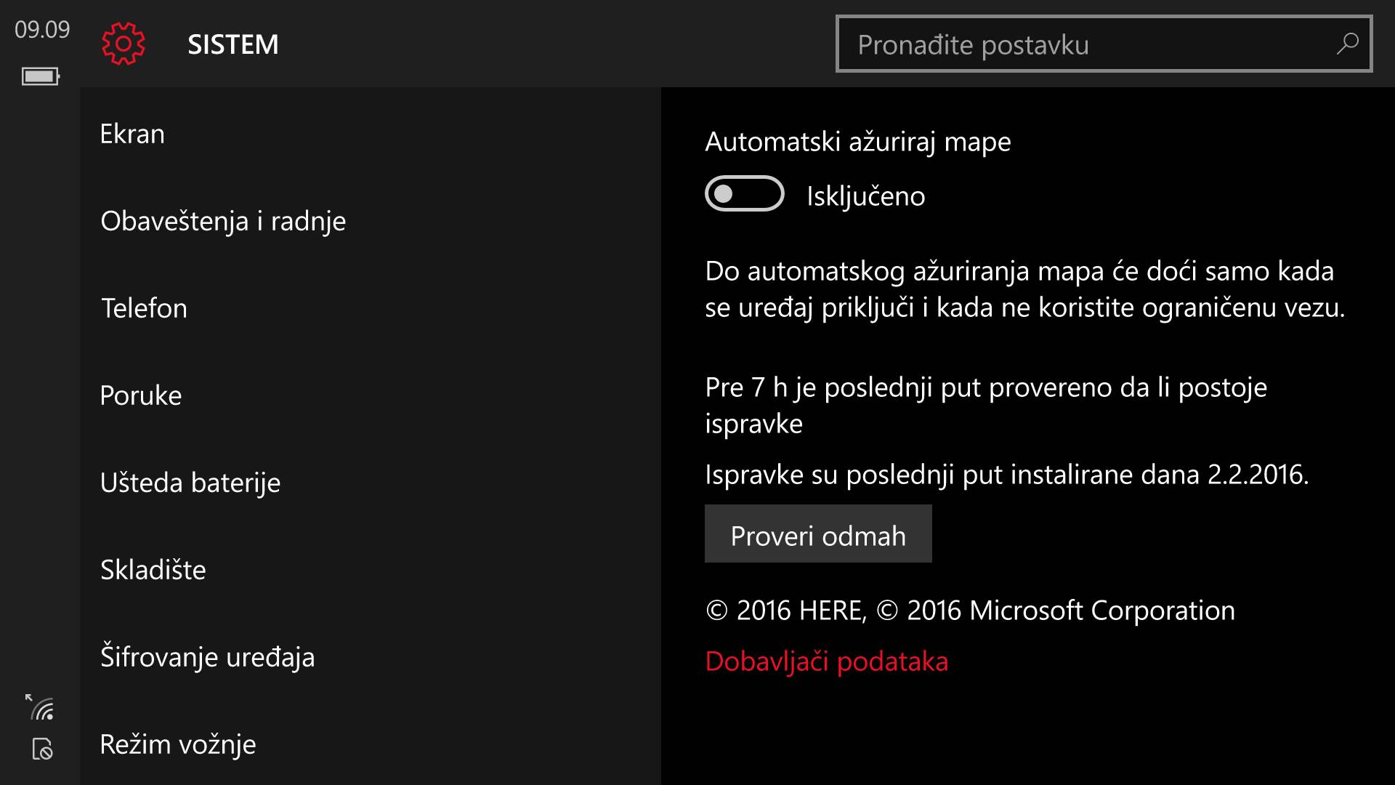Screen dimensions: 1395x785
Task: Enable the Automatski ažuriraj mape toggle
Action: (x=744, y=195)
